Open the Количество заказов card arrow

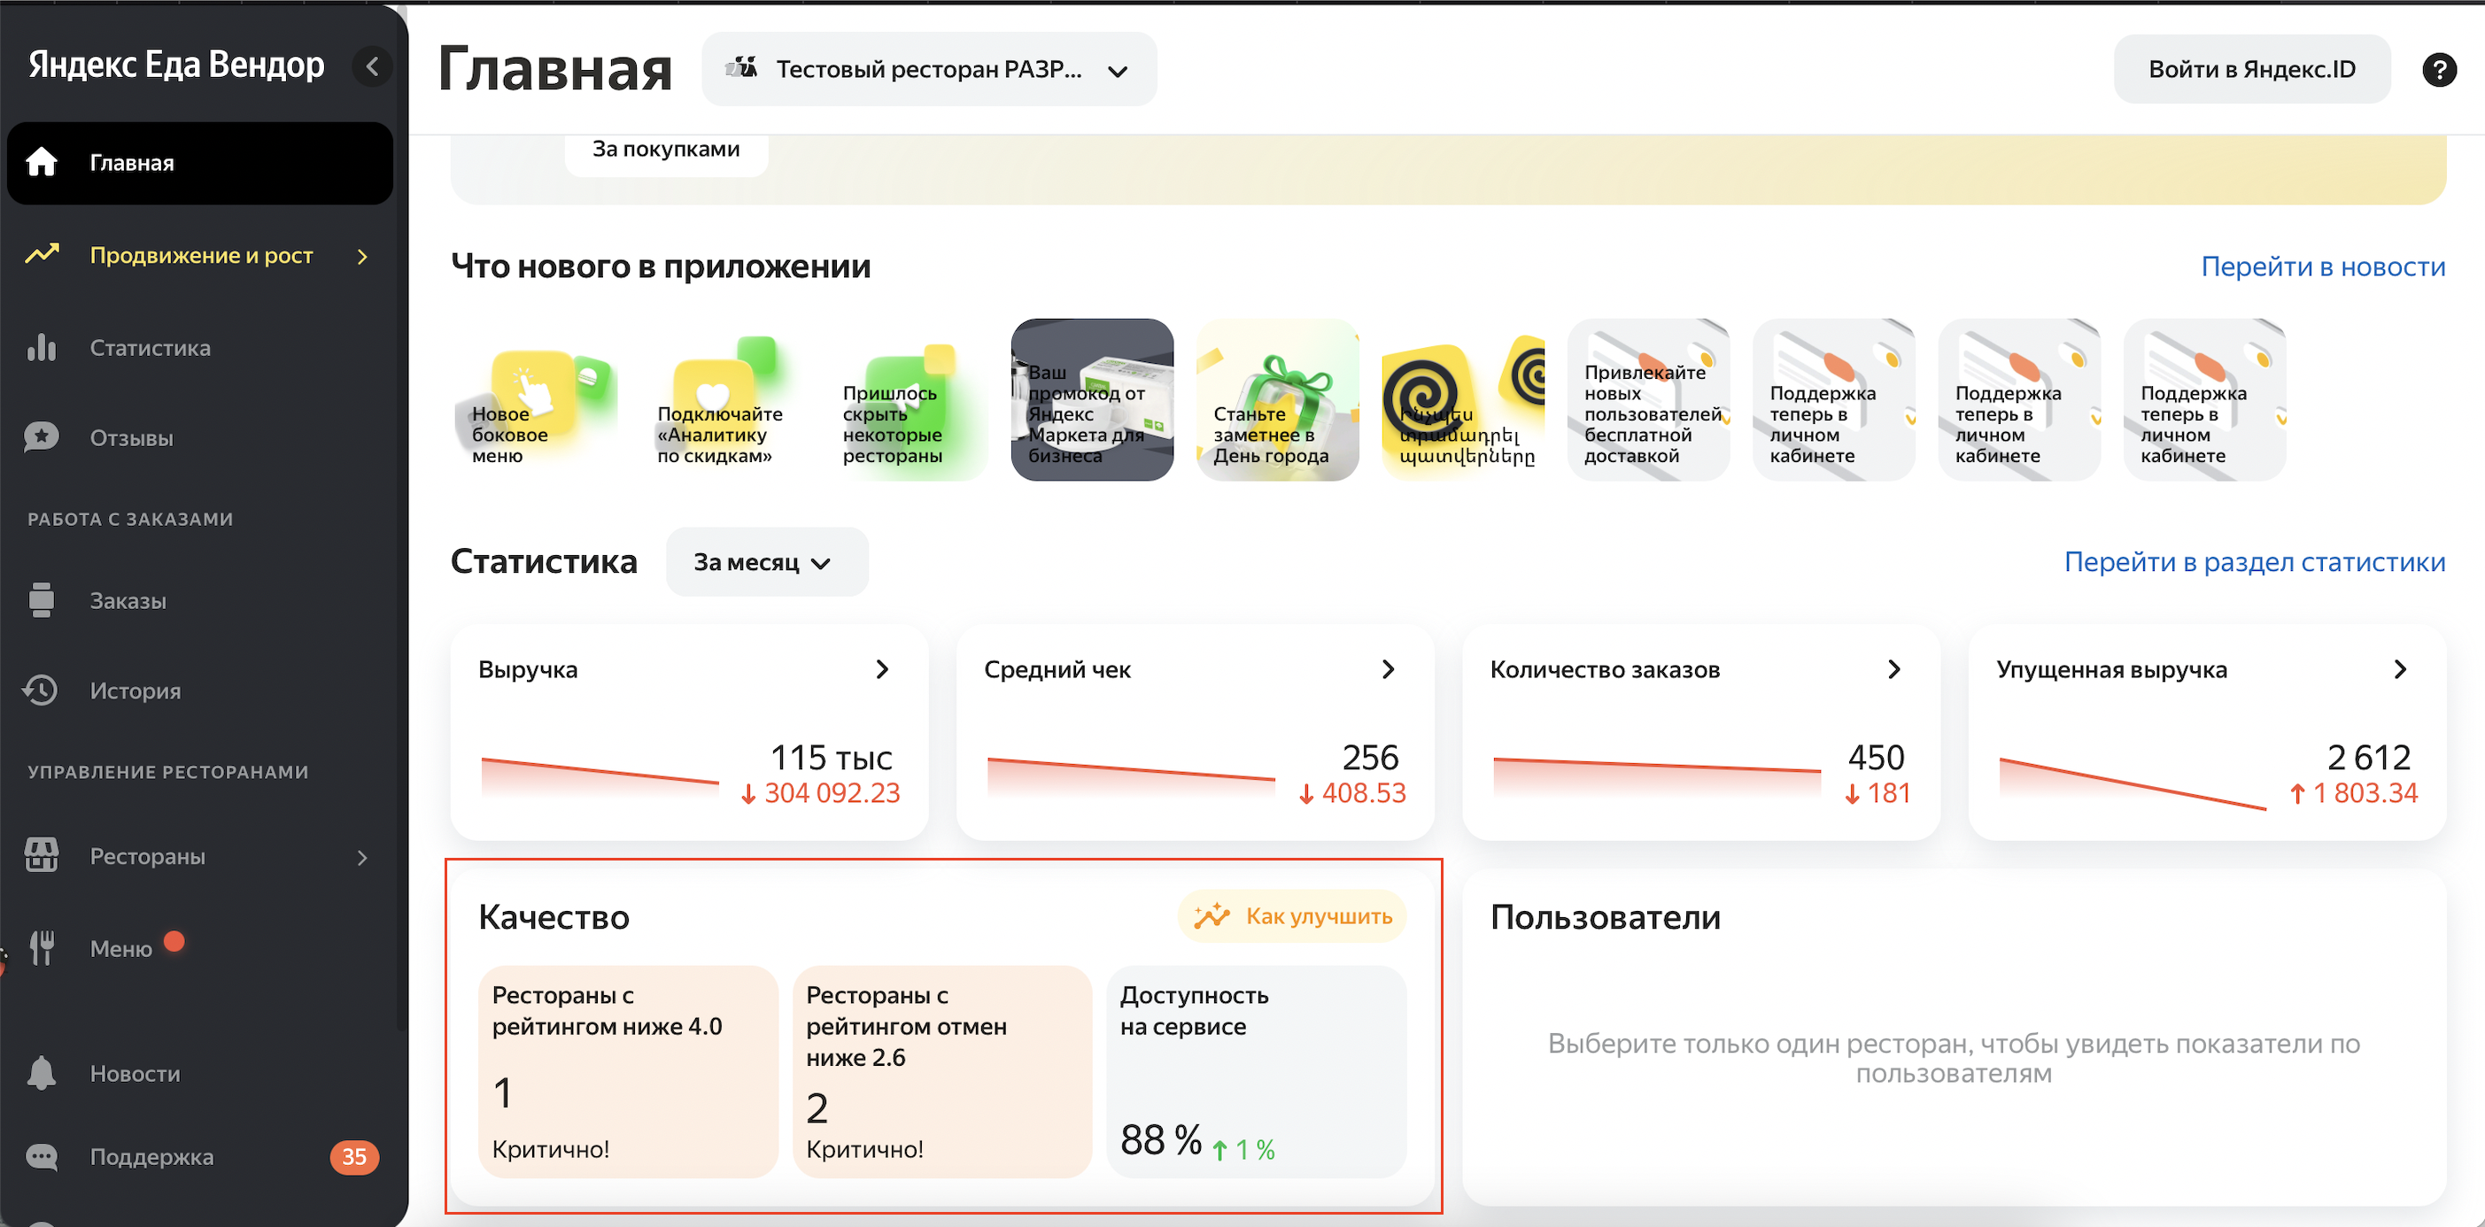[x=1893, y=669]
